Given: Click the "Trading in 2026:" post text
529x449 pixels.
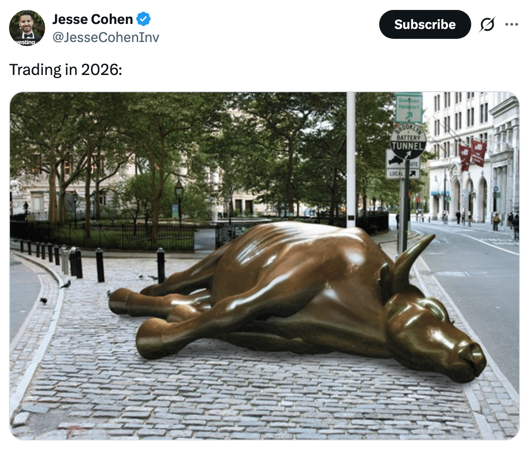Looking at the screenshot, I should click(x=66, y=70).
